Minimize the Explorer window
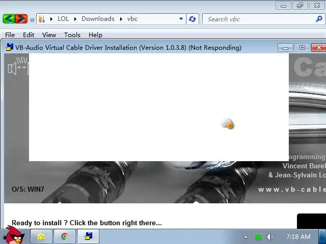The image size is (326, 244). click(x=283, y=6)
